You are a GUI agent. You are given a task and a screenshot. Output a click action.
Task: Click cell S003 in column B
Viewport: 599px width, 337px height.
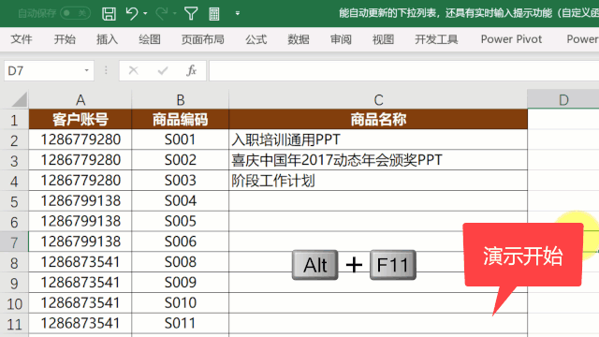pos(181,181)
